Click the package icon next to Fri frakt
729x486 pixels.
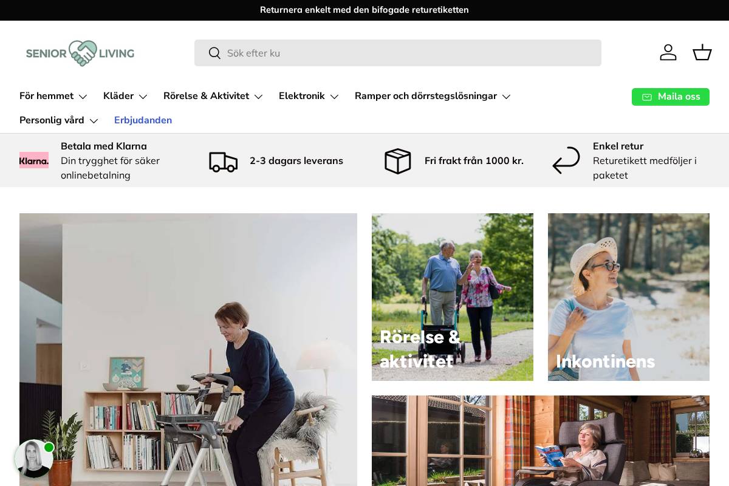(x=398, y=161)
